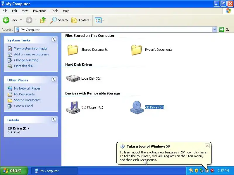Click the 3½ Floppy (A:) label
This screenshot has height=175, width=234.
pos(92,107)
